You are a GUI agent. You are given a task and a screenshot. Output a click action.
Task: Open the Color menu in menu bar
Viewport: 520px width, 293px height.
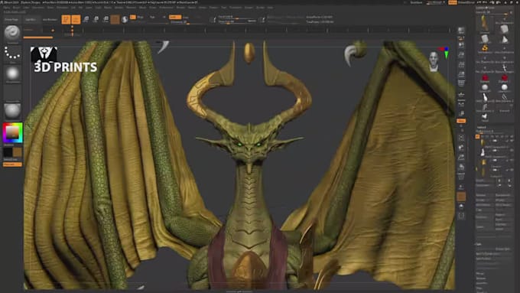(x=26, y=8)
